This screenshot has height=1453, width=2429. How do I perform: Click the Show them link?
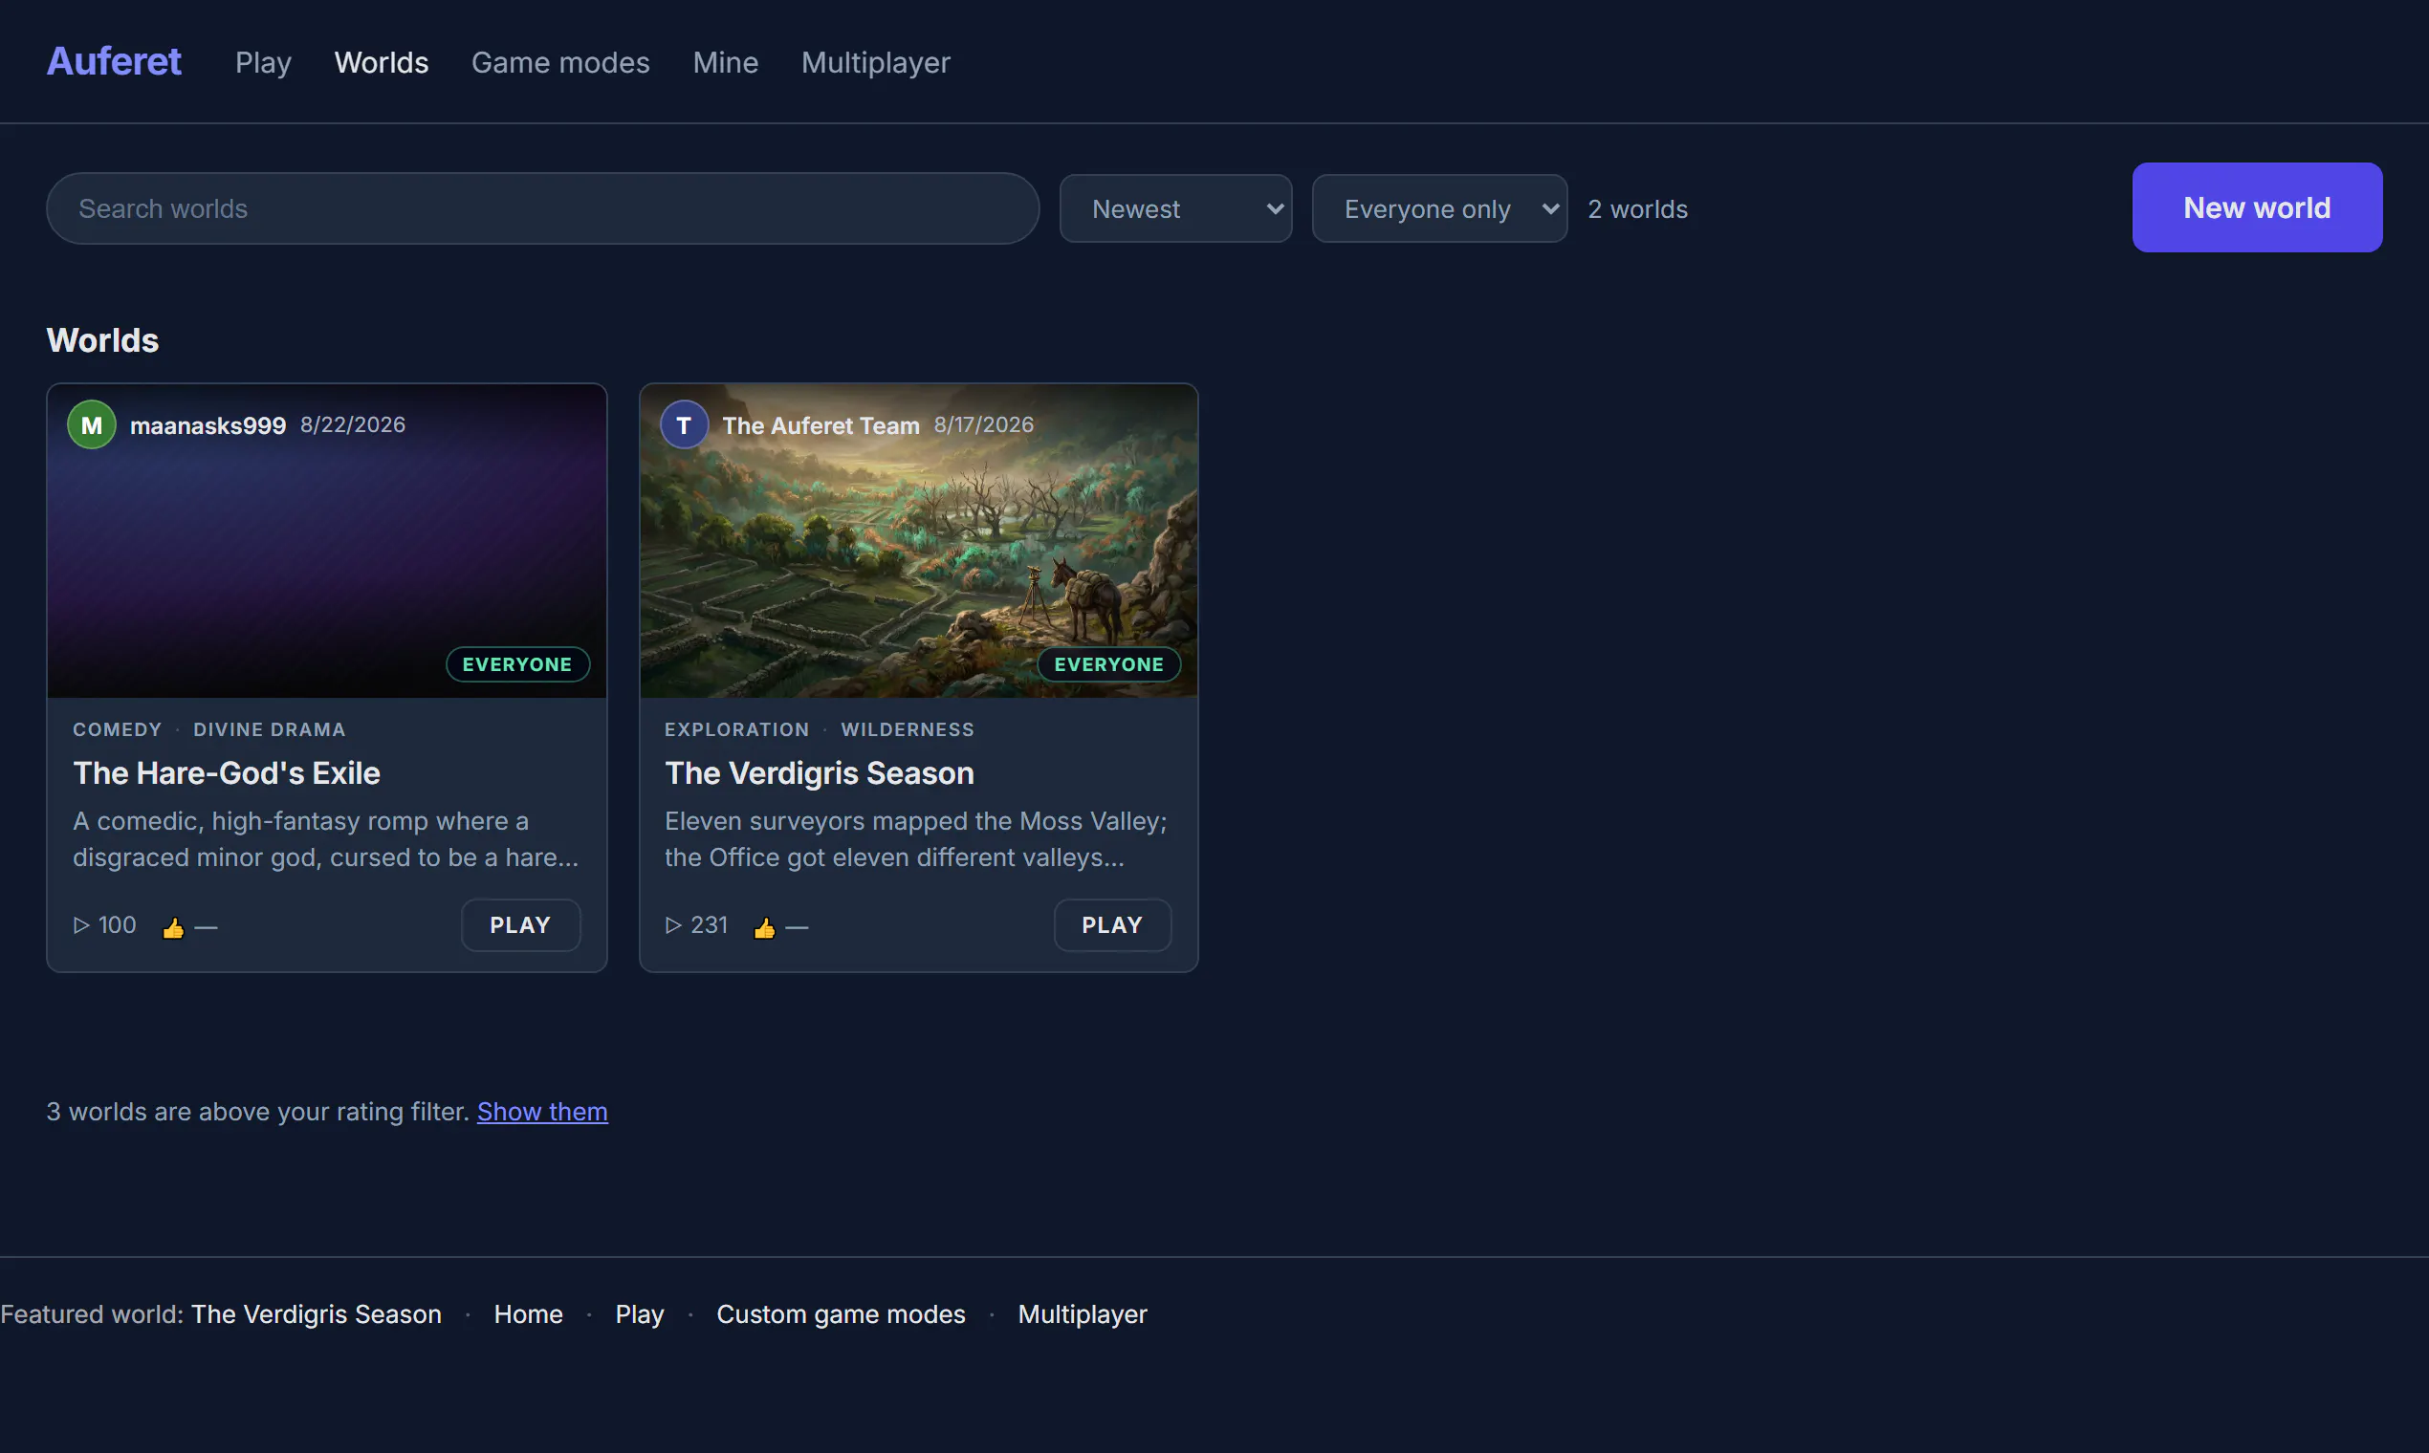pyautogui.click(x=541, y=1112)
